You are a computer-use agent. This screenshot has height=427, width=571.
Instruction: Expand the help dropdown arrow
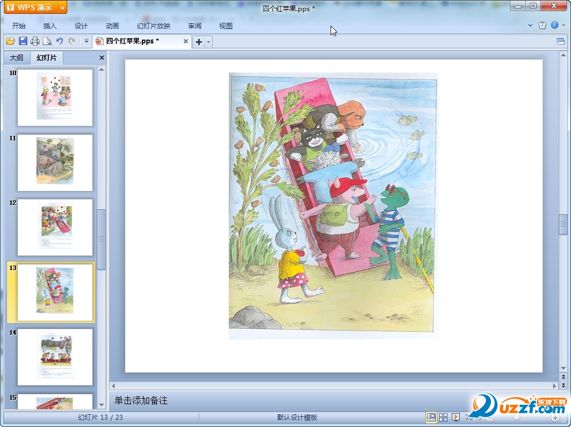(564, 25)
